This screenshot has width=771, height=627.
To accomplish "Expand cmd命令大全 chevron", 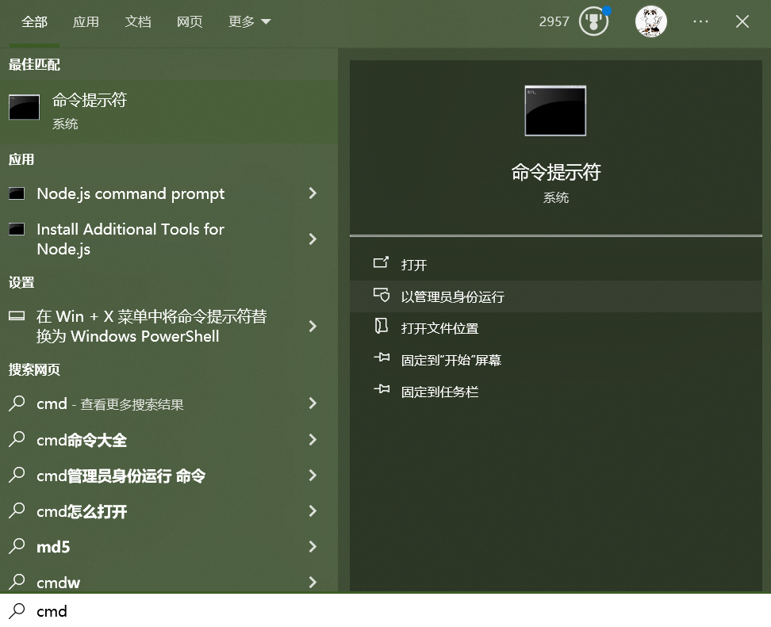I will 313,440.
